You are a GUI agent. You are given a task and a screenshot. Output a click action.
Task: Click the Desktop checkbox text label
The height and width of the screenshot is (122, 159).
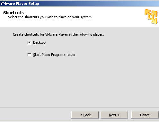pyautogui.click(x=39, y=42)
